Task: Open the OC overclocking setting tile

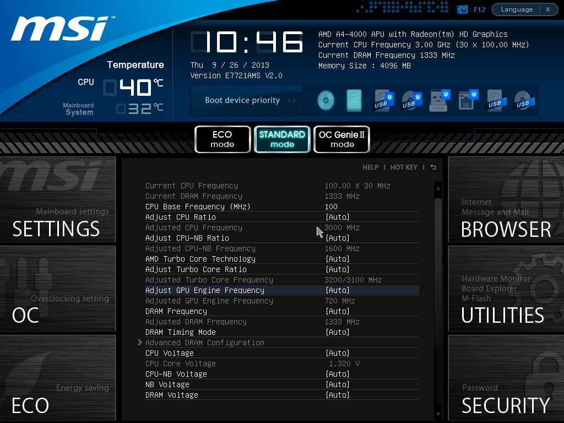Action: [57, 289]
